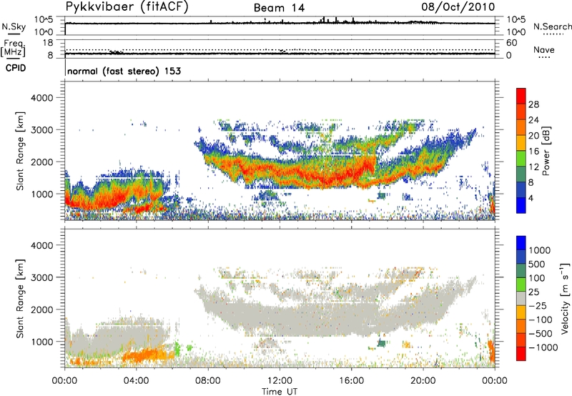
Task: Click the Beam 14 label
Action: click(279, 8)
